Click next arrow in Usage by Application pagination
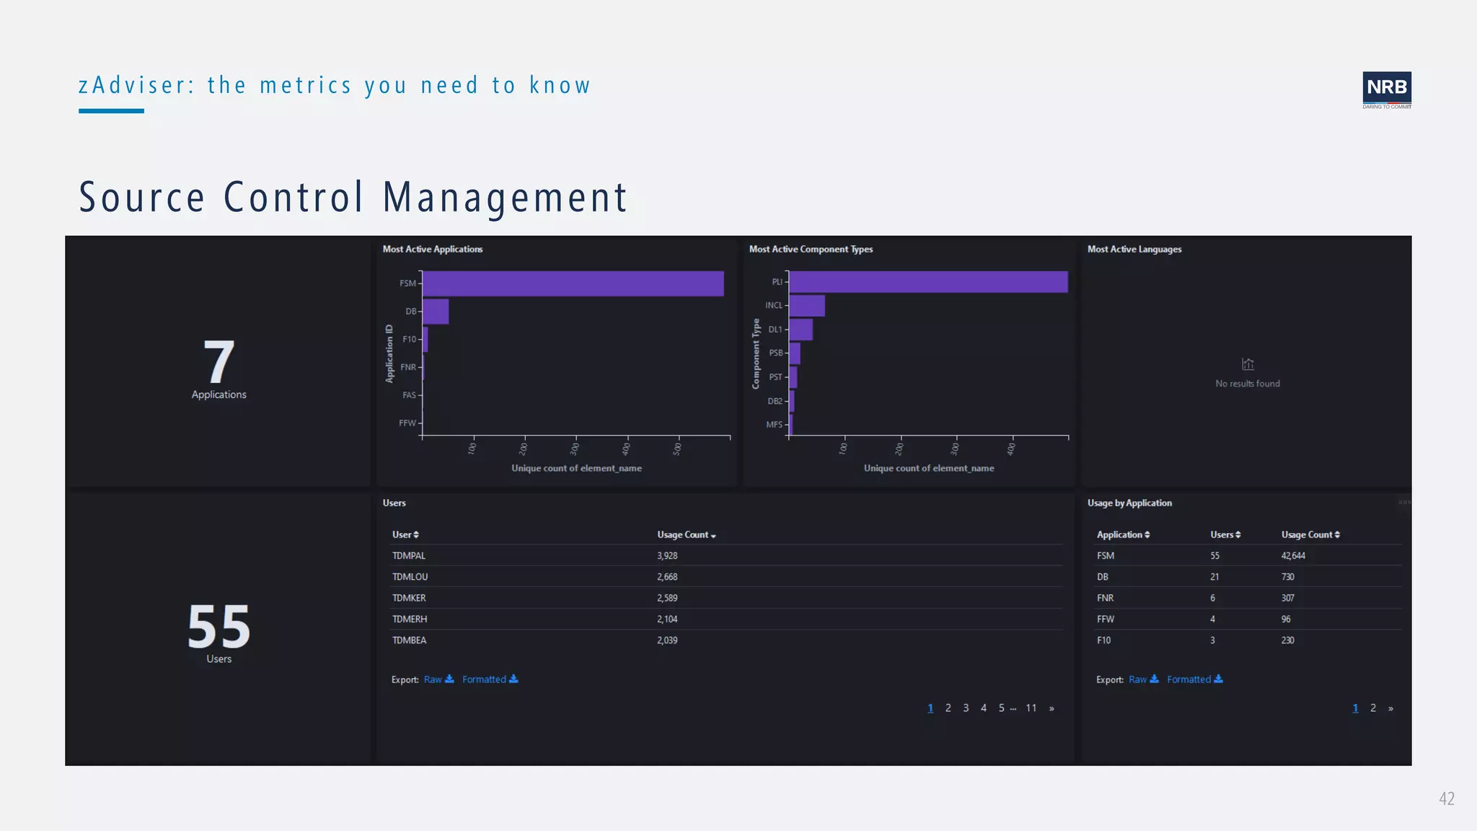The image size is (1477, 831). click(x=1390, y=708)
